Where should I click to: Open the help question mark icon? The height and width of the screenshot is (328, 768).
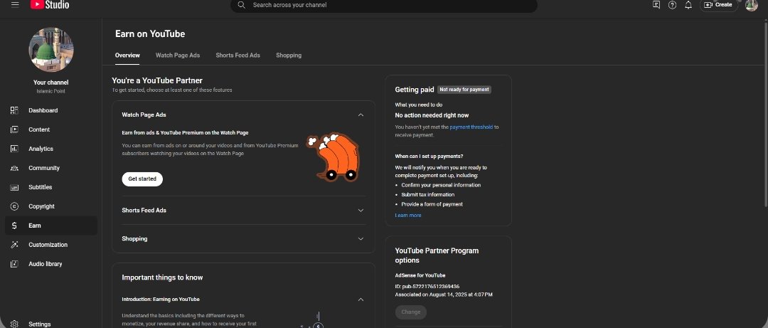673,5
